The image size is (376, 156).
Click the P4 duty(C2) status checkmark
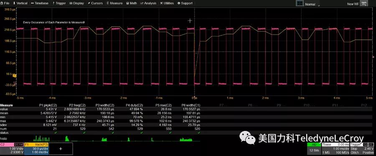coord(142,133)
